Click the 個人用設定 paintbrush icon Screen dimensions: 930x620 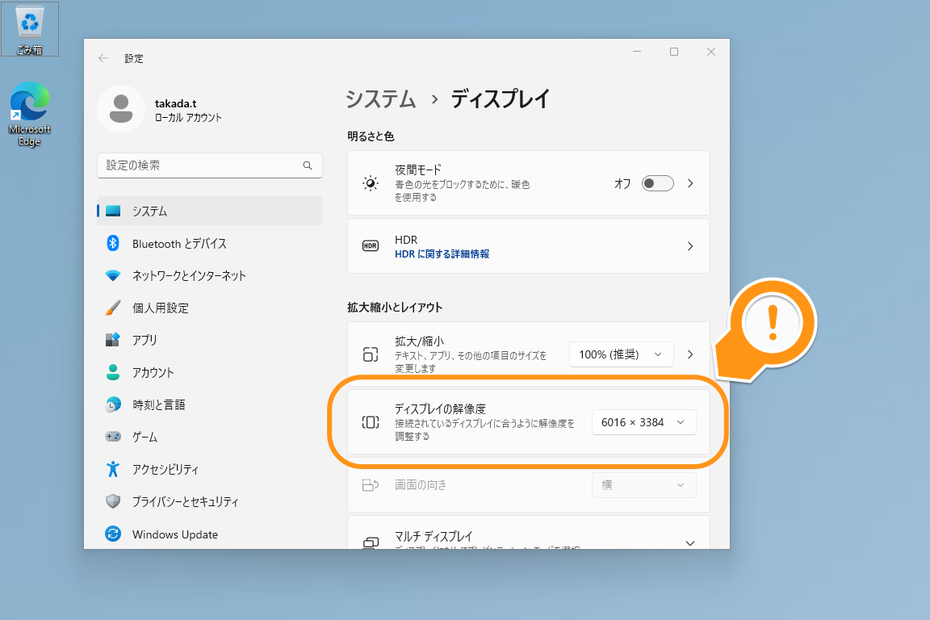click(x=113, y=308)
